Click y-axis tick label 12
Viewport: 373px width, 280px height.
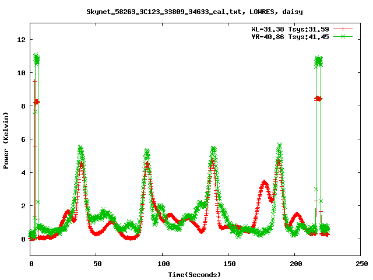pyautogui.click(x=21, y=40)
